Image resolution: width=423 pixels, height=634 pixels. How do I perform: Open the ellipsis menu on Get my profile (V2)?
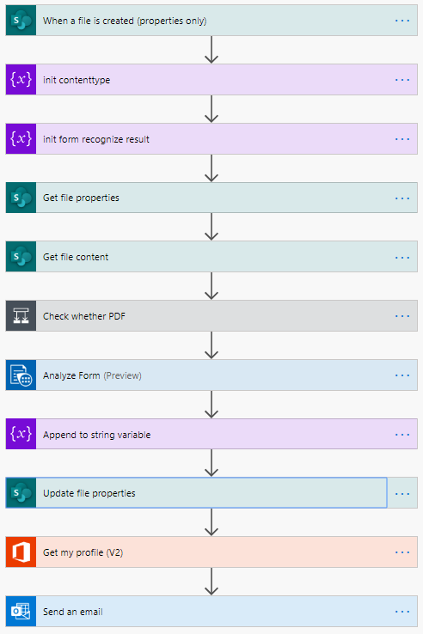point(402,552)
